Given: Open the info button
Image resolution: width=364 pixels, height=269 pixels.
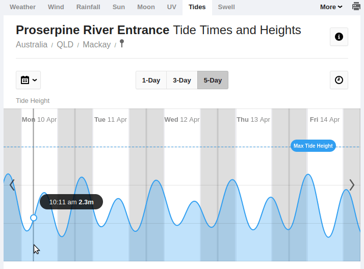Looking at the screenshot, I should [339, 37].
